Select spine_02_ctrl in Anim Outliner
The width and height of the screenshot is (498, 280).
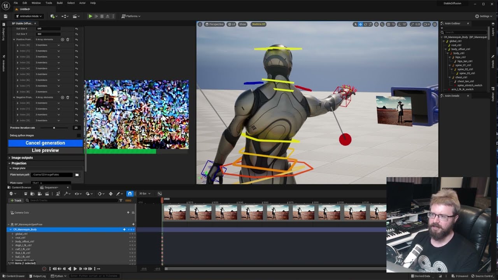click(x=465, y=69)
